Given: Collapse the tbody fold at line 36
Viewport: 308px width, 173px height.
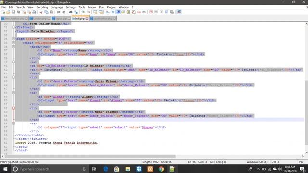Looking at the screenshot, I should (13, 47).
